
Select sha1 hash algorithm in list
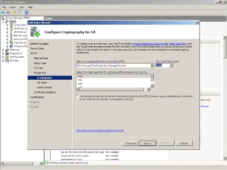(x=80, y=76)
